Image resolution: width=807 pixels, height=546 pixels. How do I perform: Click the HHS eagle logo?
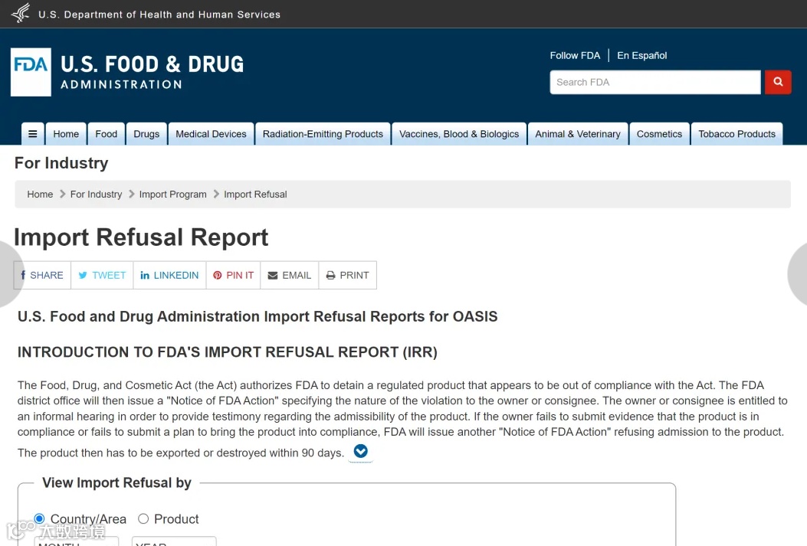[21, 13]
